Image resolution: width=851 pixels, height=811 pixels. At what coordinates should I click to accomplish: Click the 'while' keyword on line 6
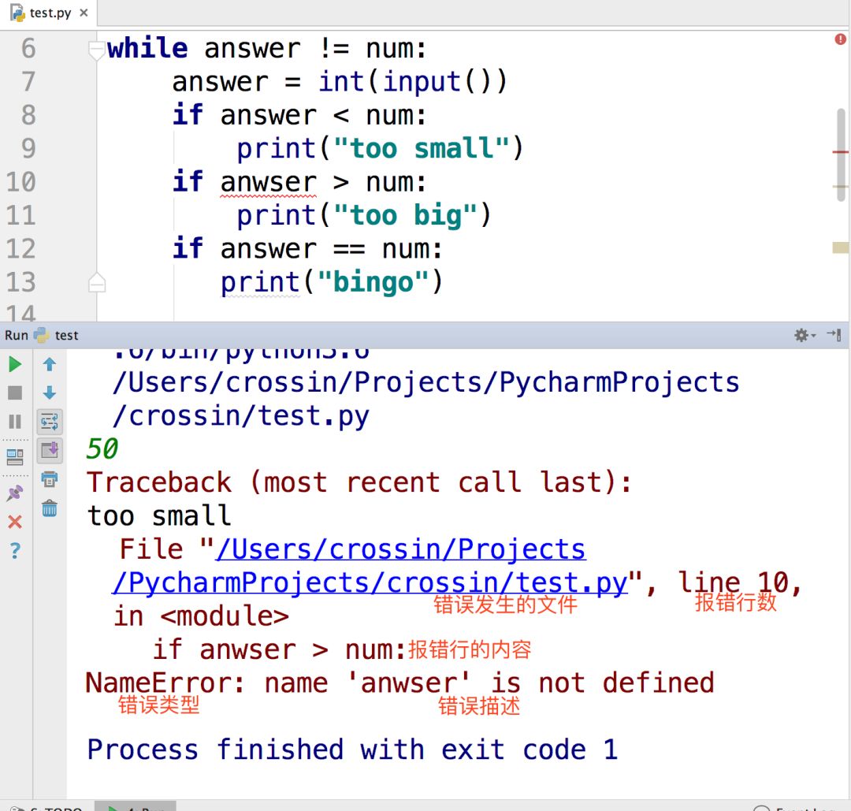coord(147,48)
